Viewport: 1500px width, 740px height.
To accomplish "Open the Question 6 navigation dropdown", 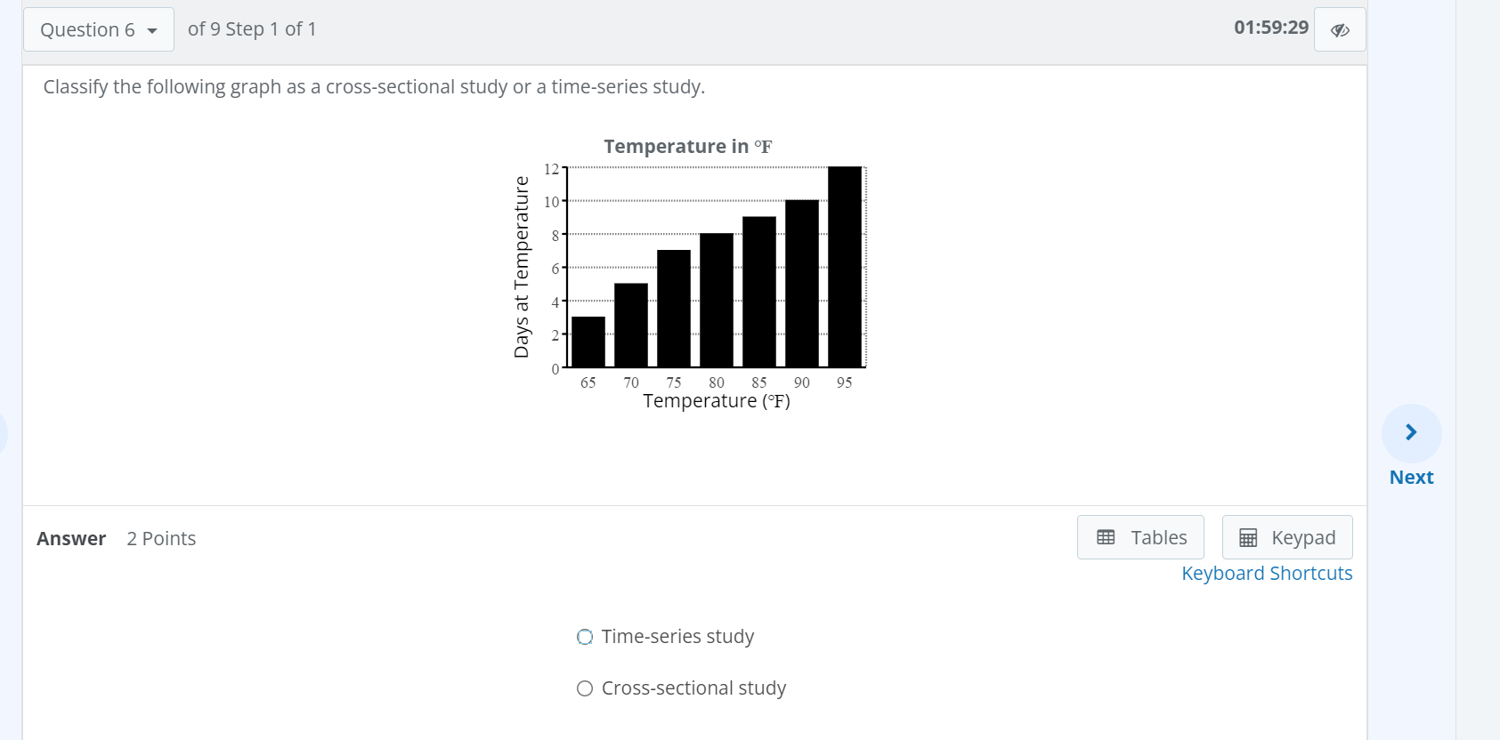I will click(x=98, y=29).
